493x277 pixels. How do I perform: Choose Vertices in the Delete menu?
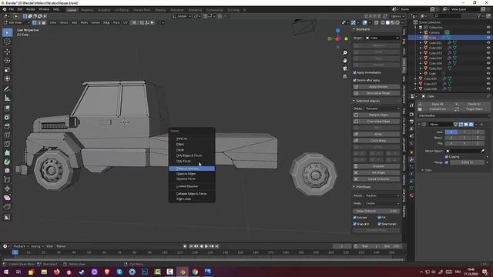click(x=192, y=138)
